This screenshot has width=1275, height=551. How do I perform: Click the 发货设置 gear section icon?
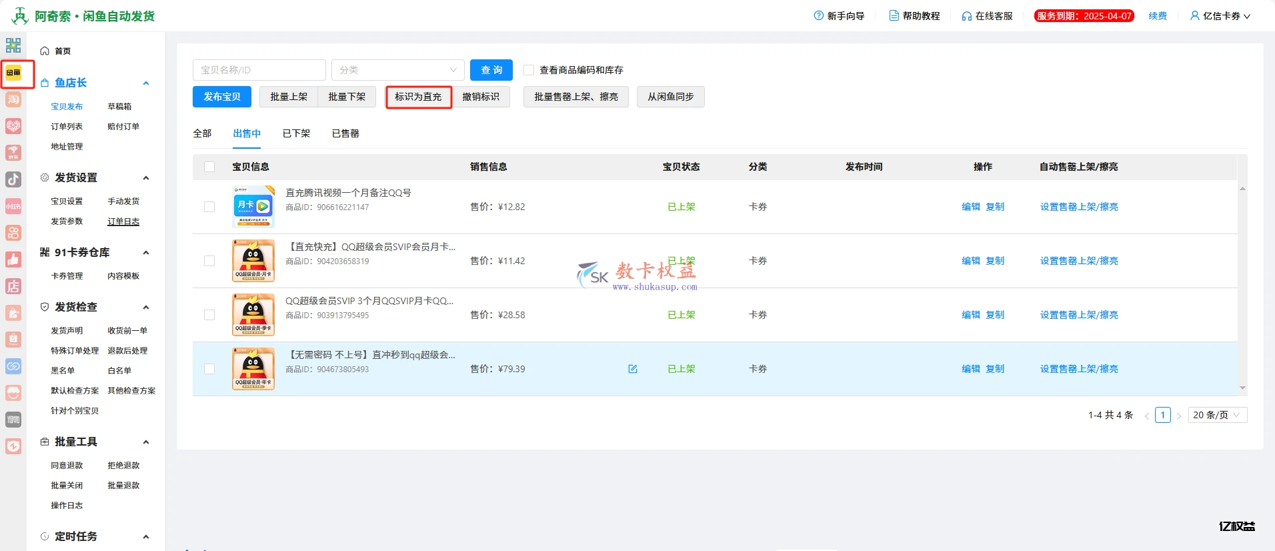pyautogui.click(x=45, y=177)
